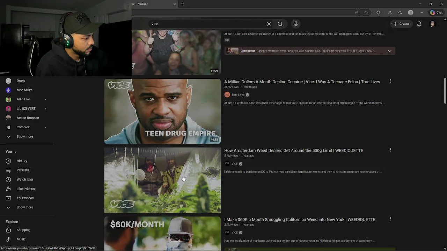The height and width of the screenshot is (251, 447).
Task: Open the $60K/MONTH video thumbnail
Action: 162,234
